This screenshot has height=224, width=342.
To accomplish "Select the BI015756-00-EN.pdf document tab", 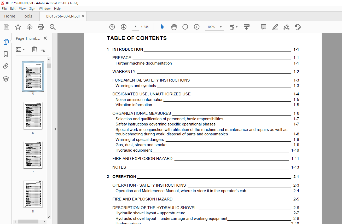I will [63, 16].
